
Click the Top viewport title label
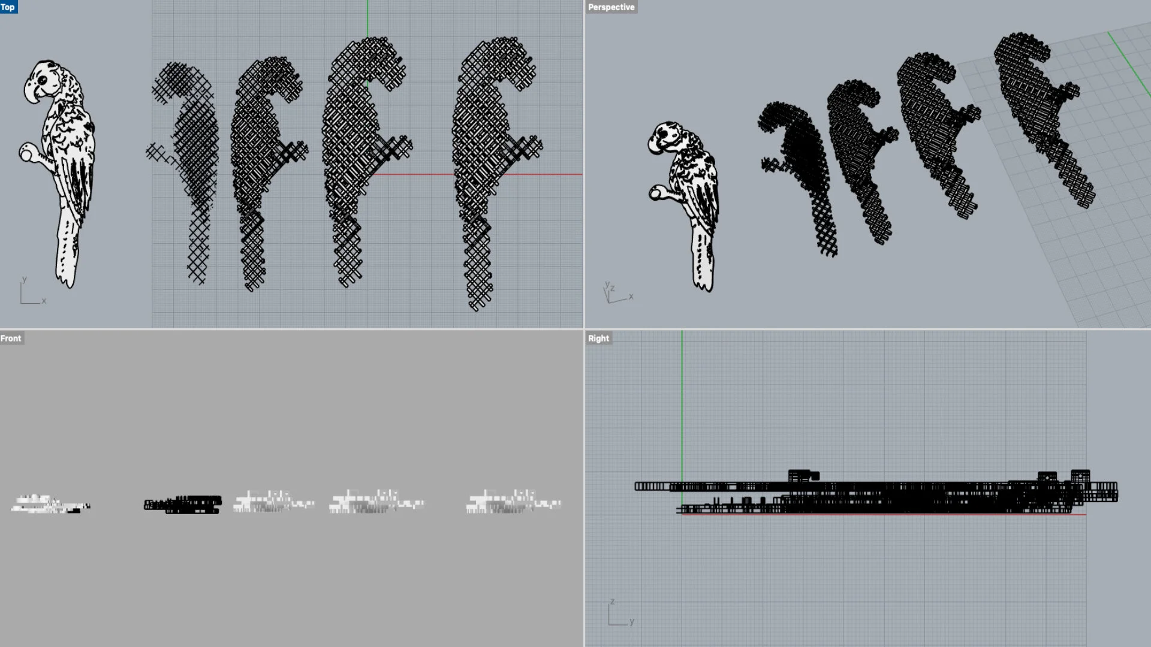[8, 7]
